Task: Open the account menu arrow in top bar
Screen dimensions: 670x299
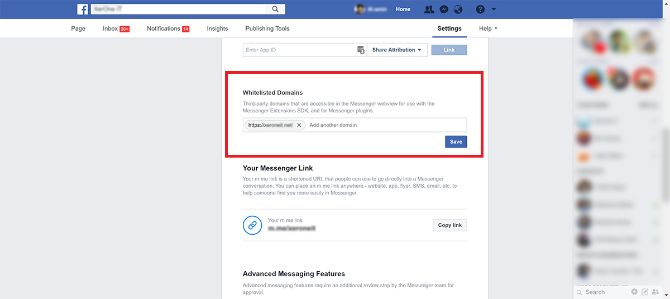Action: [x=494, y=10]
